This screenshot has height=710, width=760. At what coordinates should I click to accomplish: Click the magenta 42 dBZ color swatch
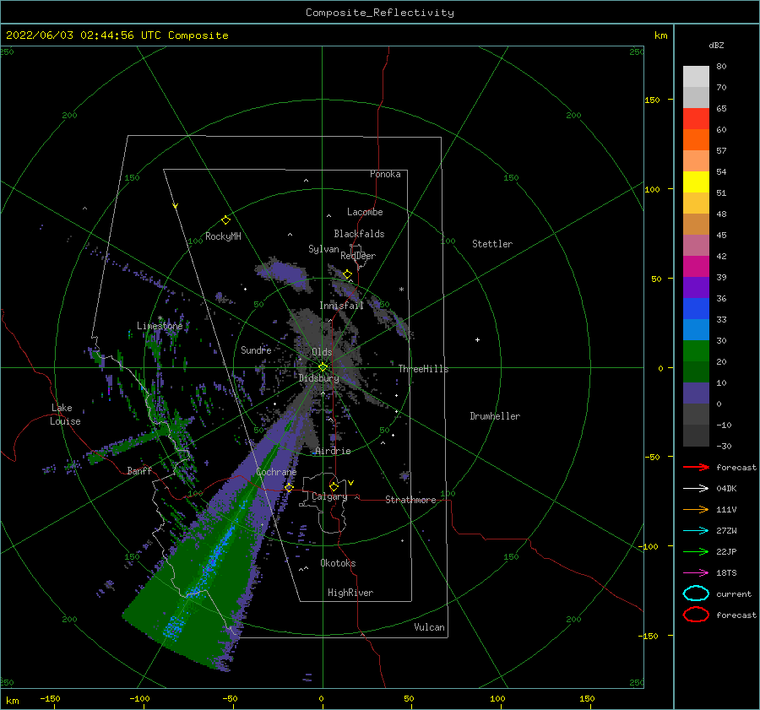696,266
